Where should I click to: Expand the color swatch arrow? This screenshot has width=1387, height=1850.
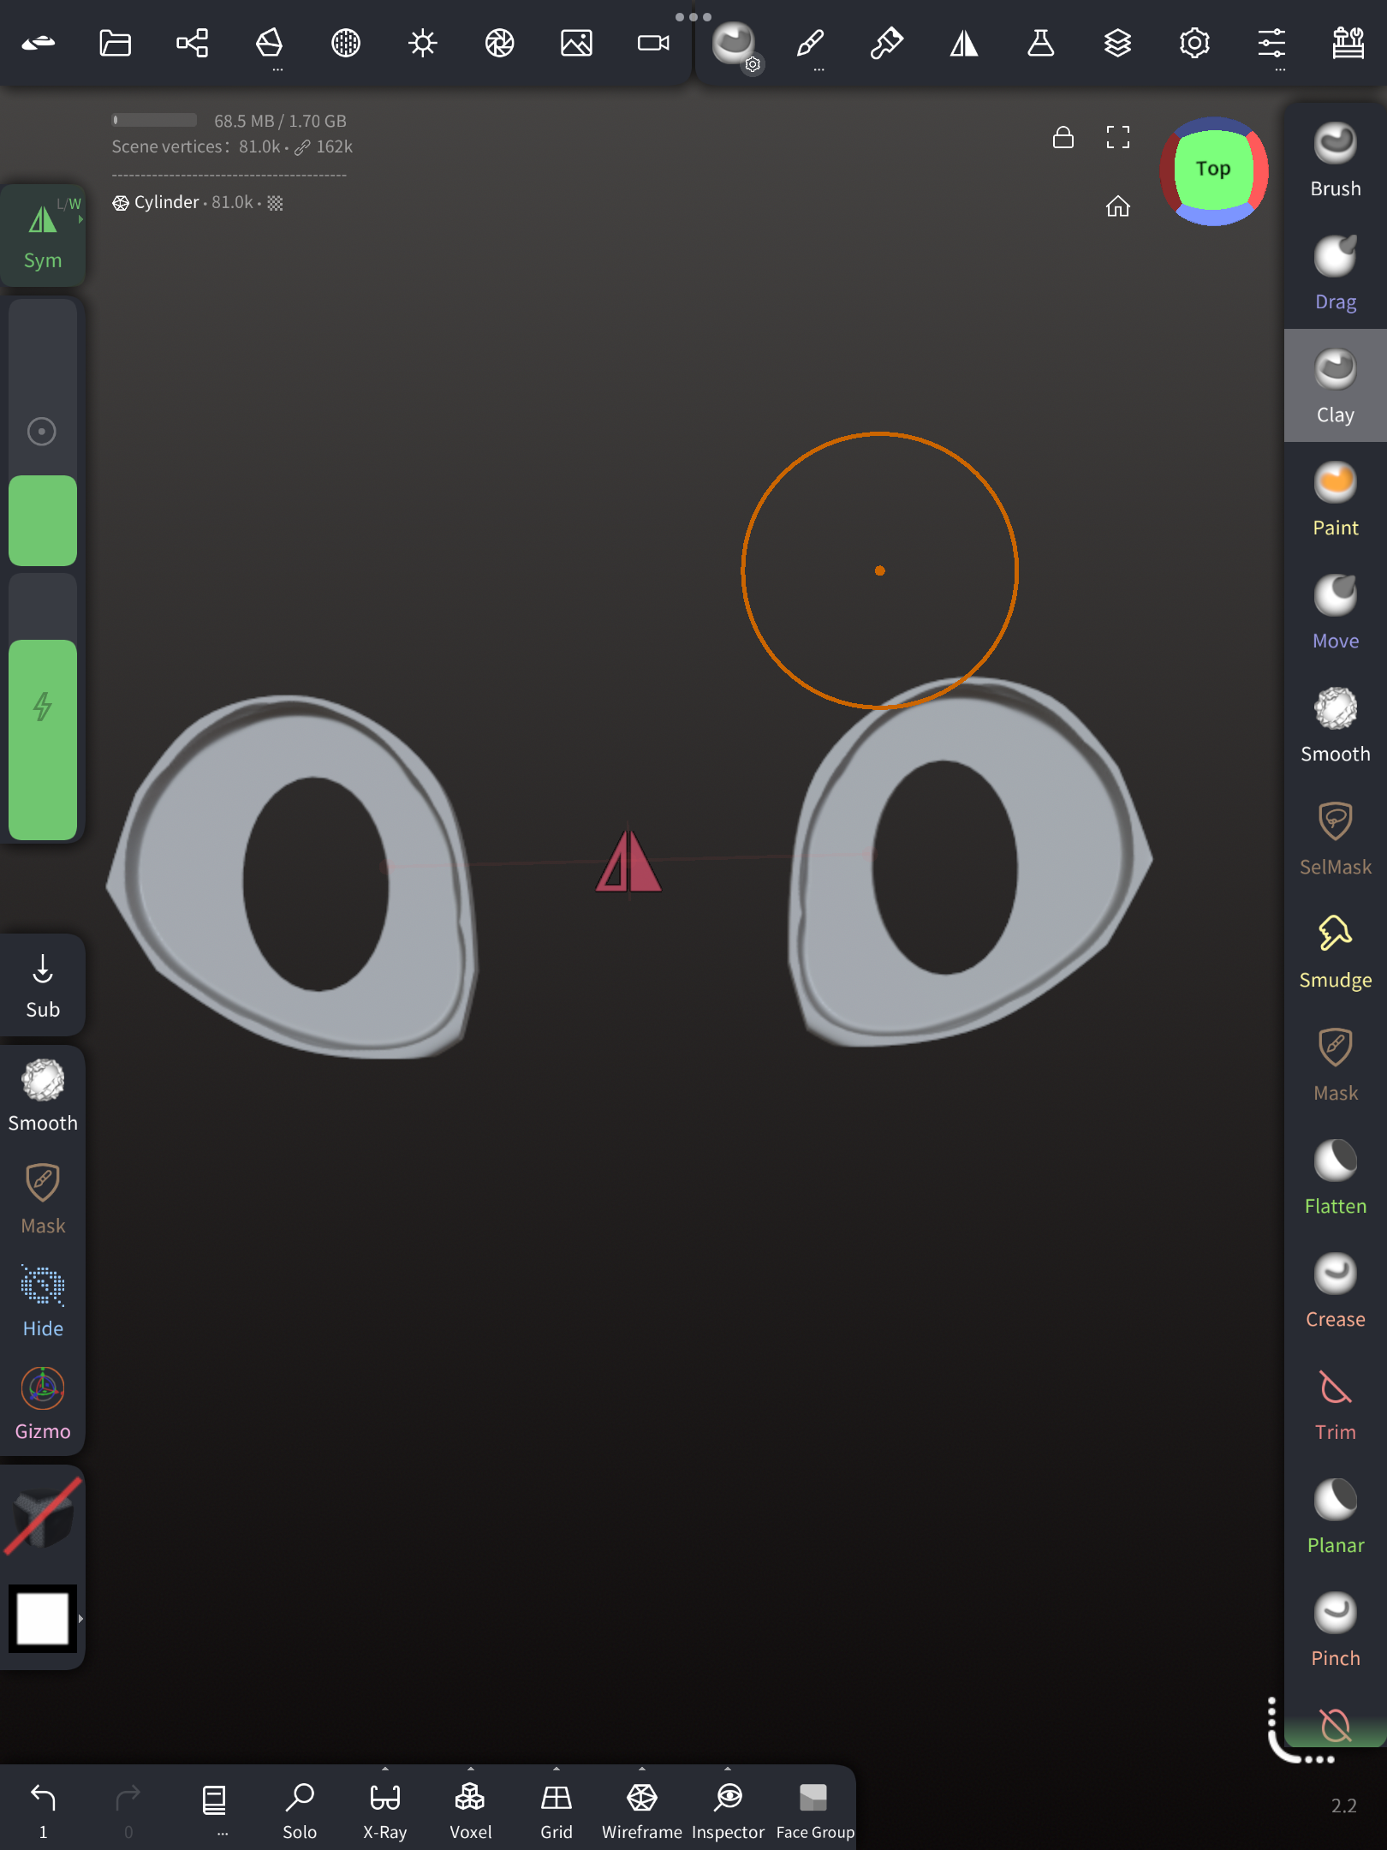tap(80, 1619)
